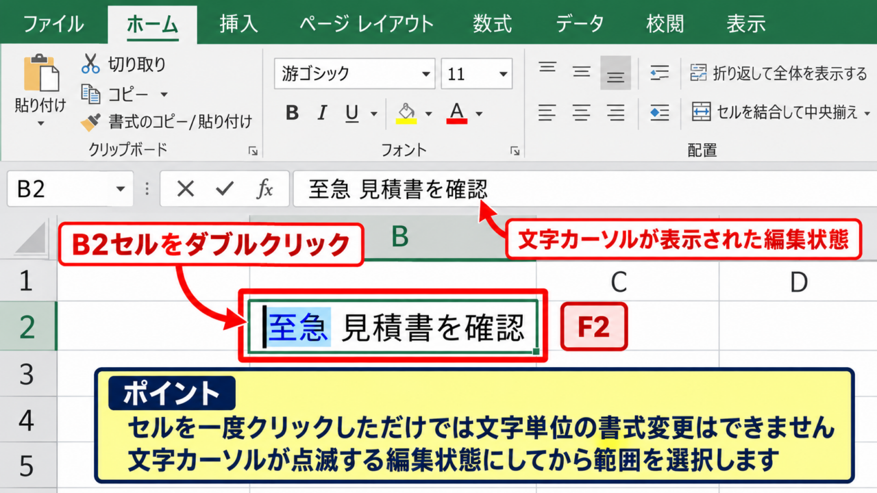Click the increase indent icon
Image resolution: width=877 pixels, height=493 pixels.
tap(660, 112)
